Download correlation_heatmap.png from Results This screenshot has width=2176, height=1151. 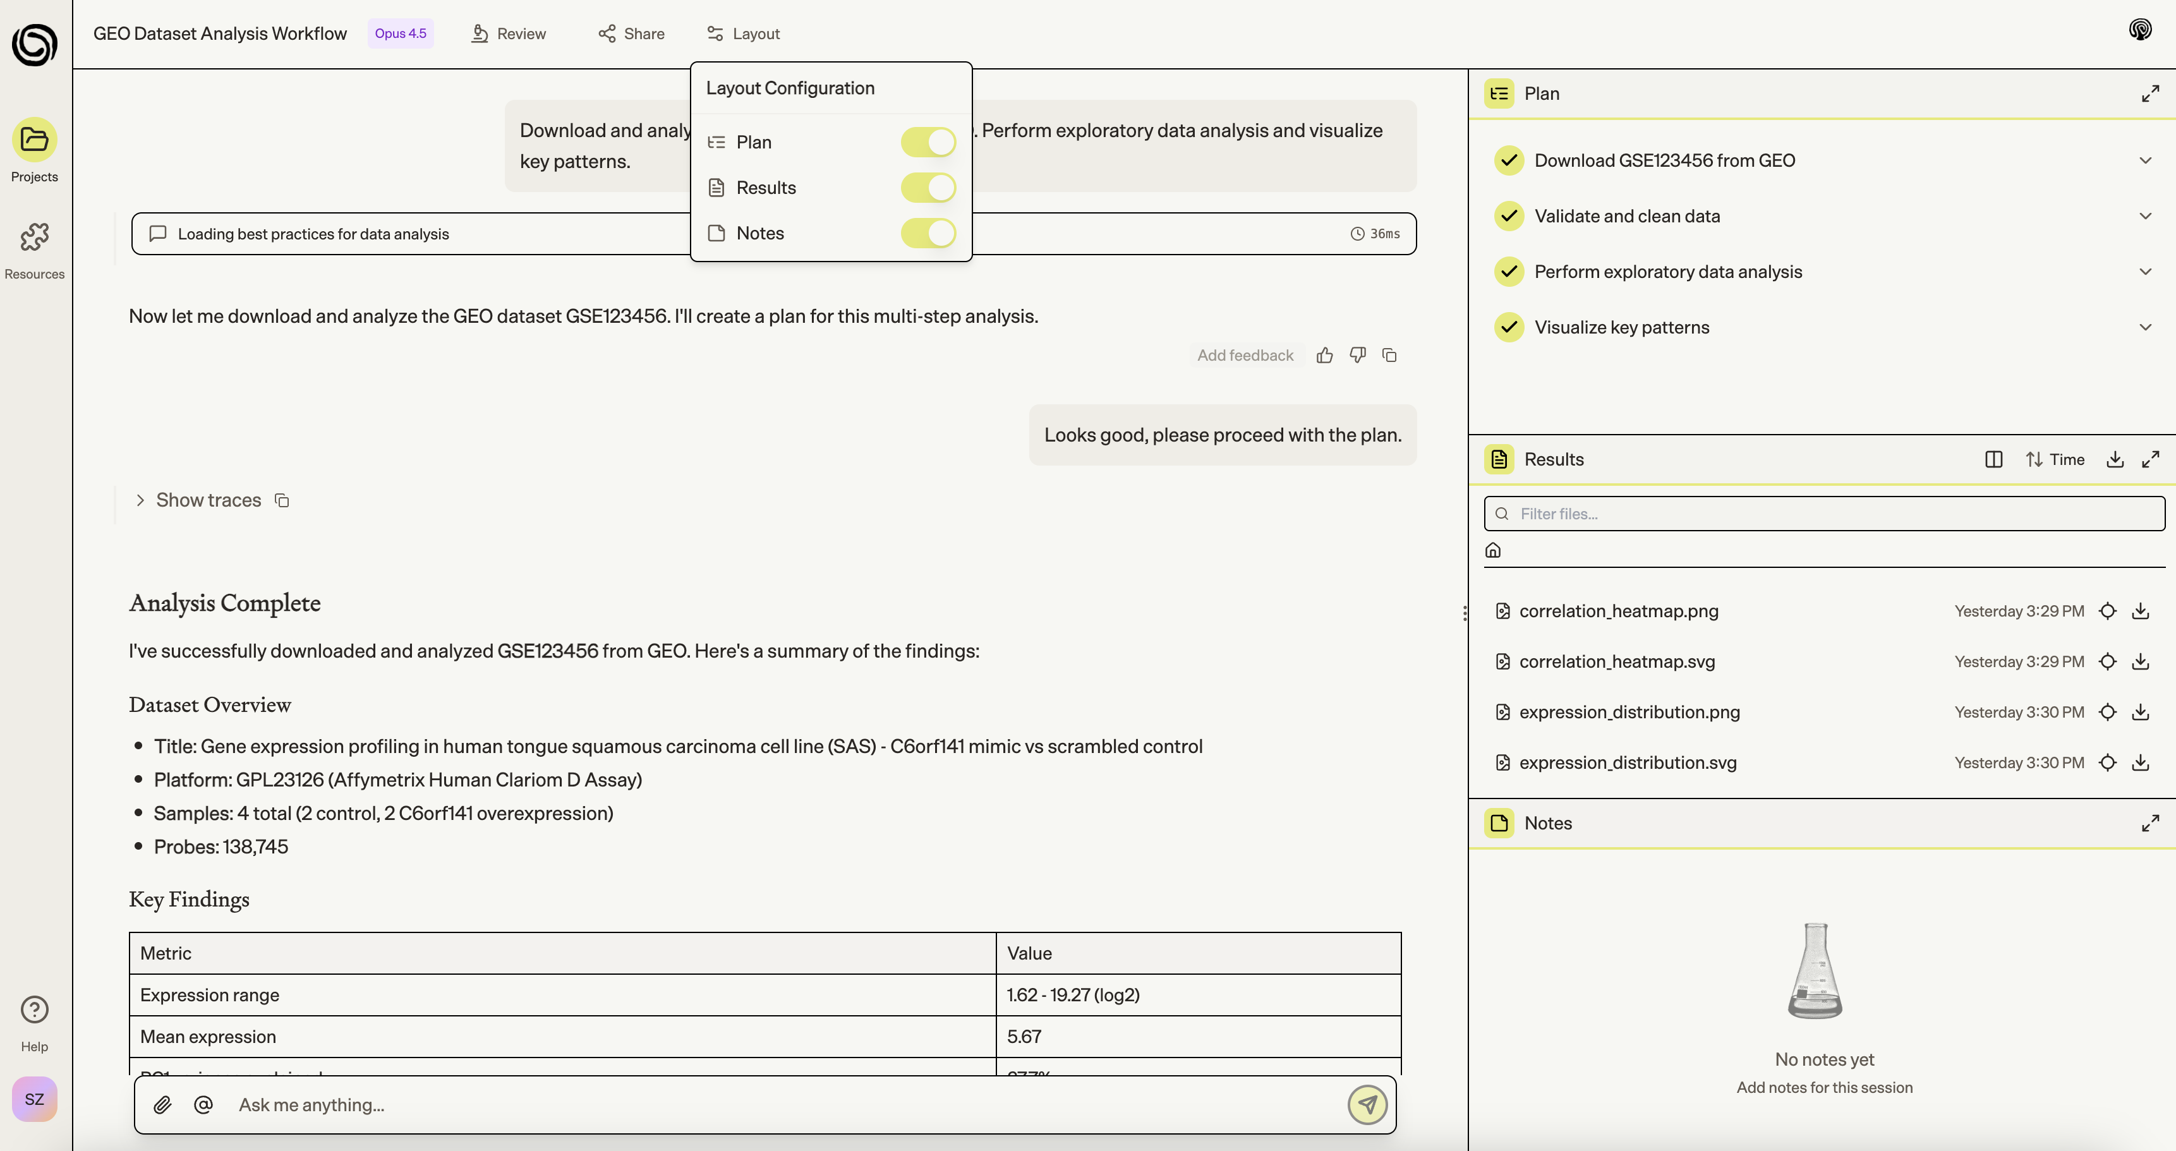[2141, 610]
